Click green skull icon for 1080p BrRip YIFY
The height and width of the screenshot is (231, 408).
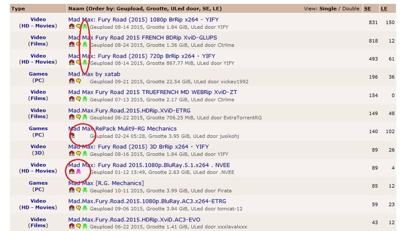click(85, 26)
